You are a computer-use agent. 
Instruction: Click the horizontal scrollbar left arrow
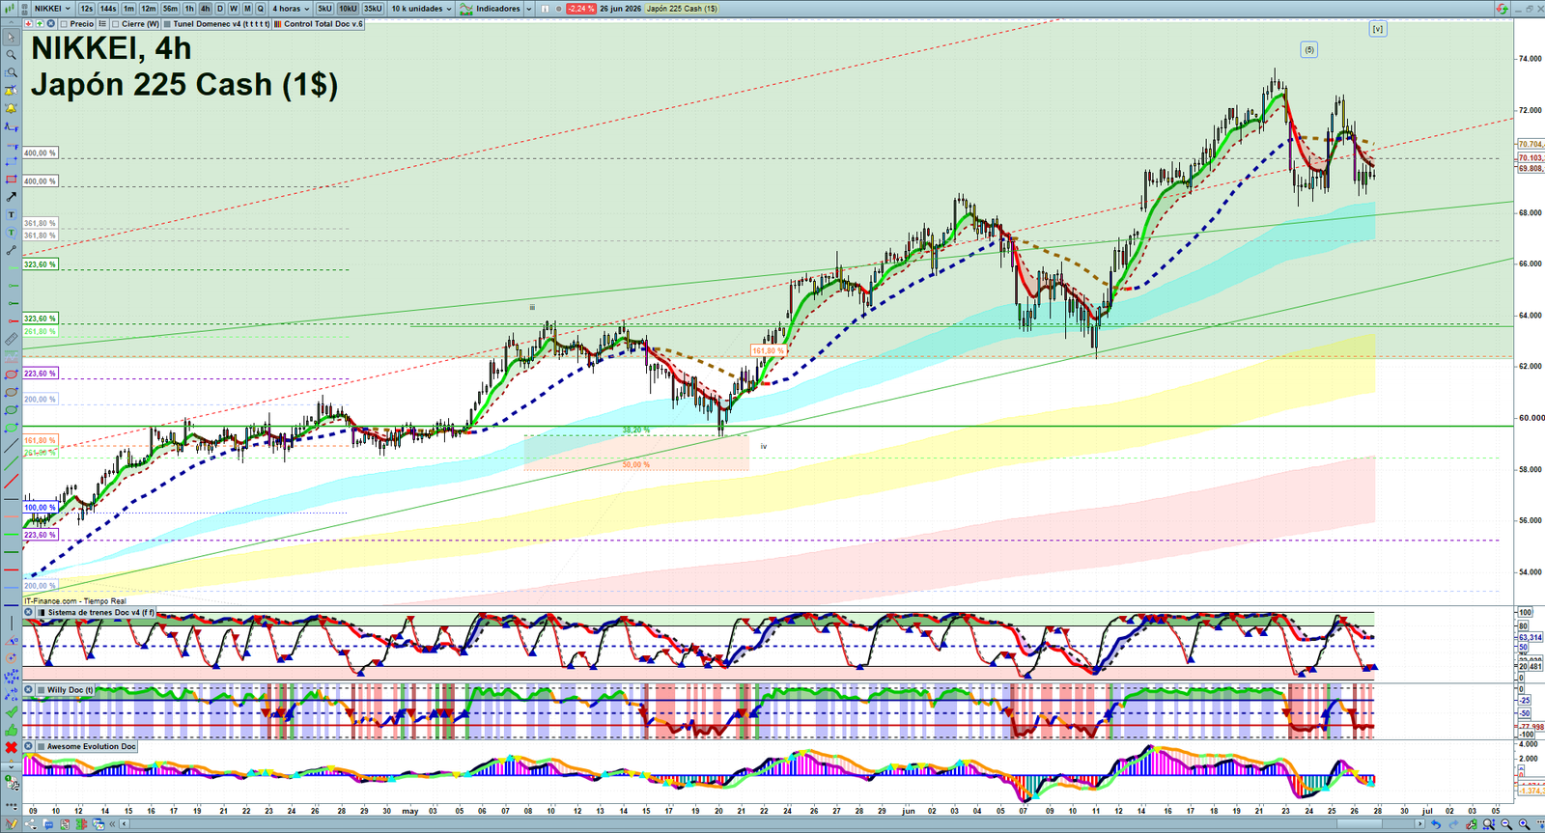point(124,824)
